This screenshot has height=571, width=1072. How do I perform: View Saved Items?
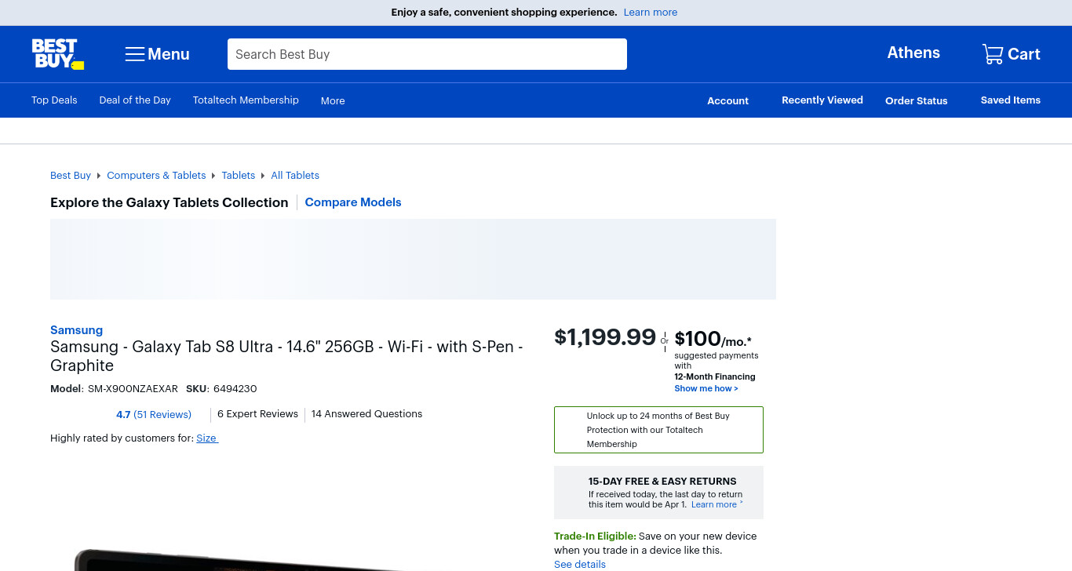(x=1011, y=100)
